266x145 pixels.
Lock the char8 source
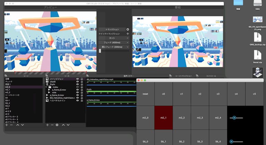[82, 82]
